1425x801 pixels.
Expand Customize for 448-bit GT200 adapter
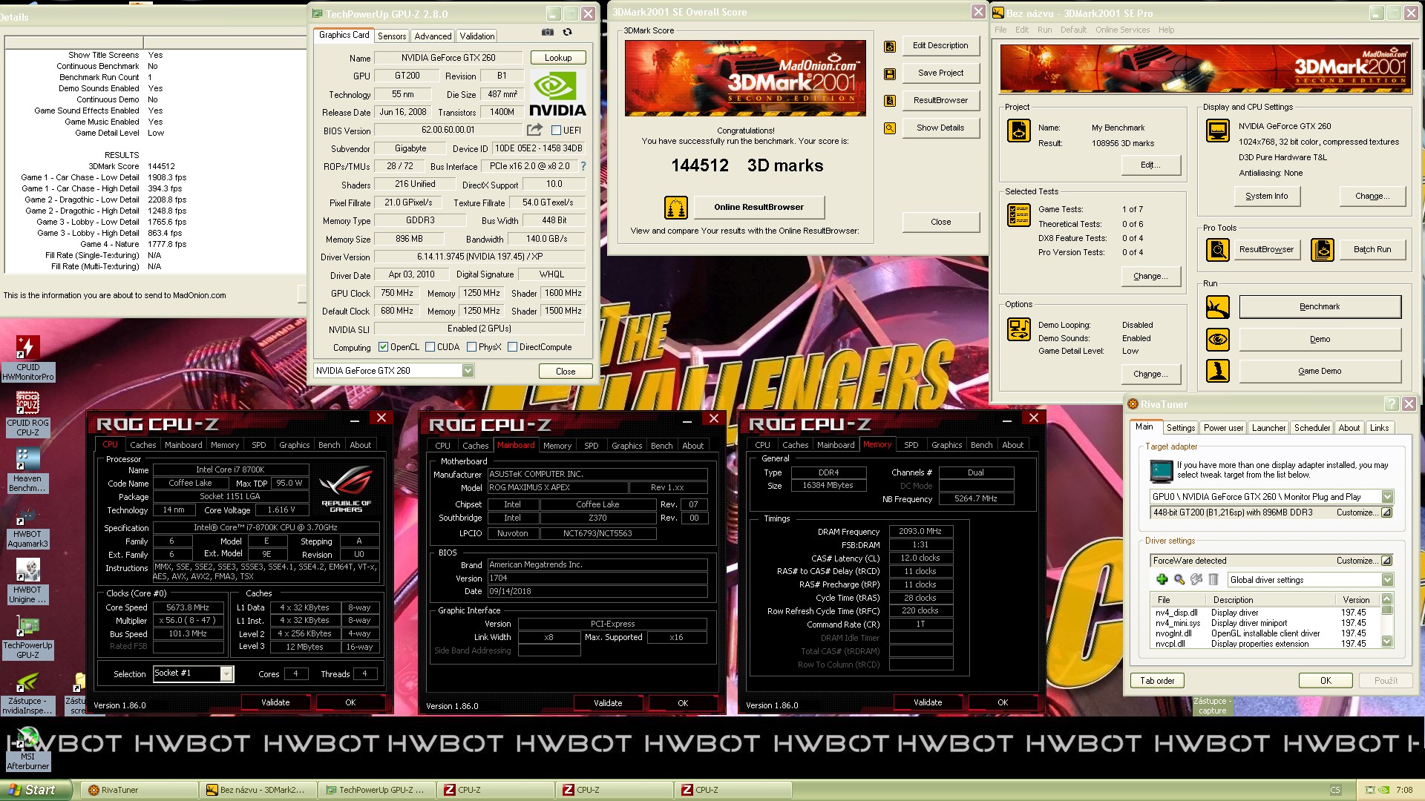1386,512
